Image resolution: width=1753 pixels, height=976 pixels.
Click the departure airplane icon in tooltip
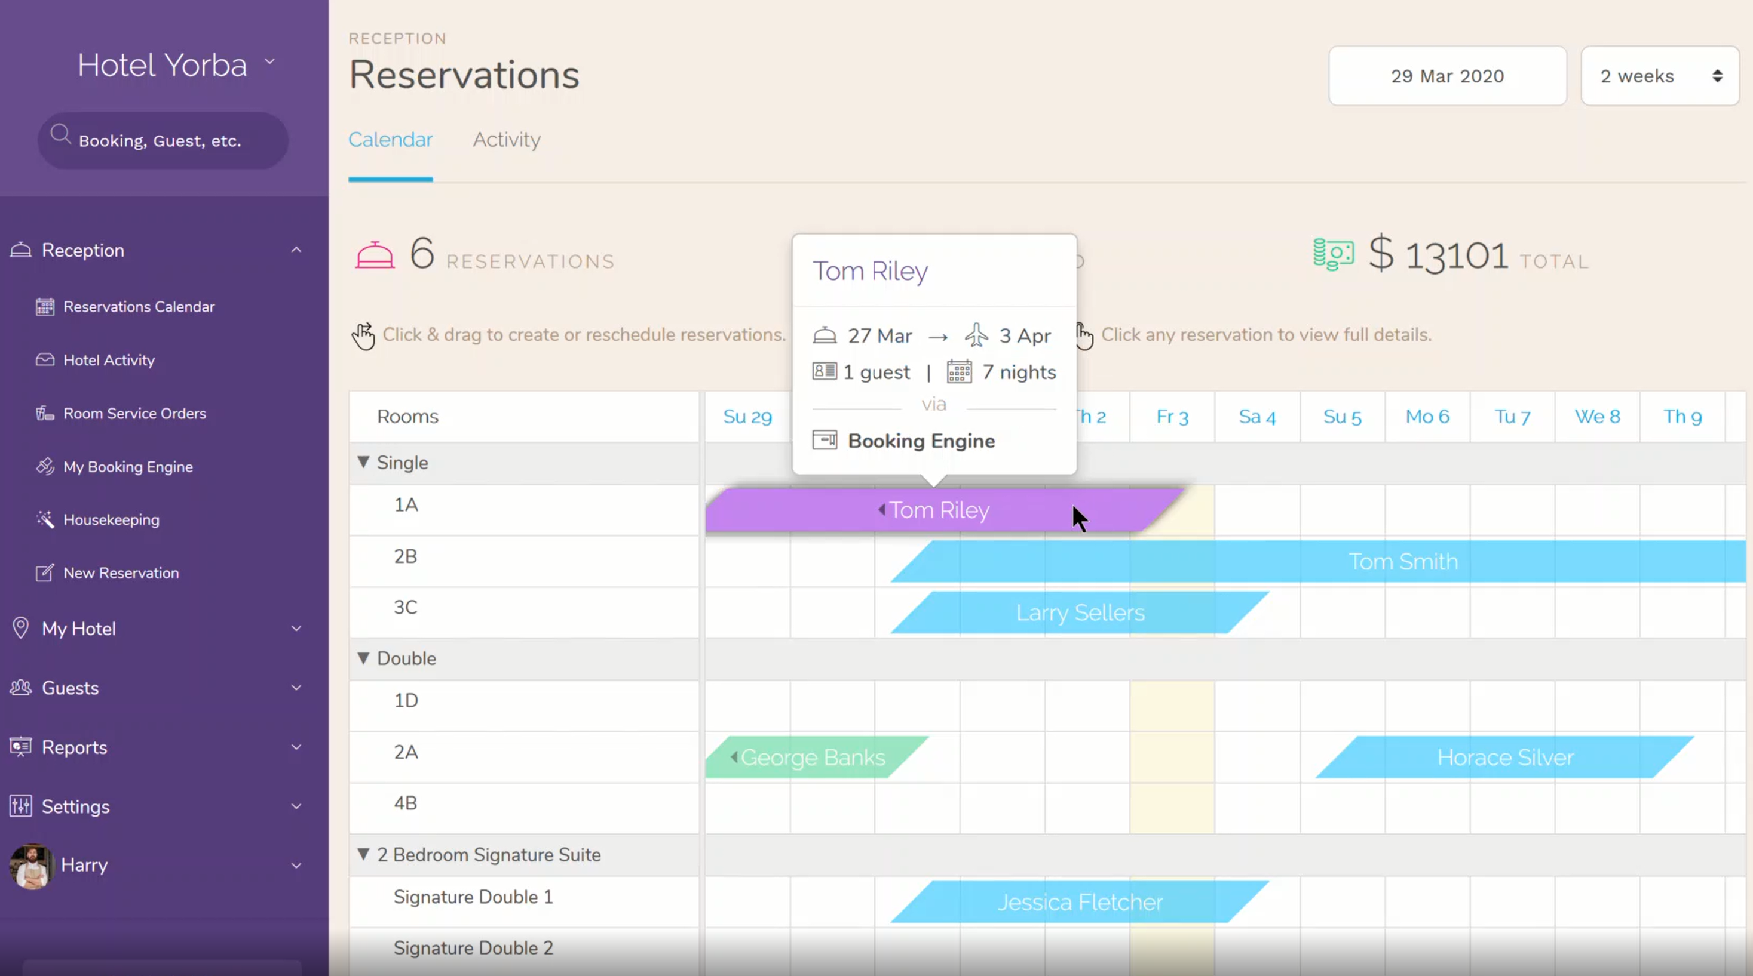click(976, 334)
